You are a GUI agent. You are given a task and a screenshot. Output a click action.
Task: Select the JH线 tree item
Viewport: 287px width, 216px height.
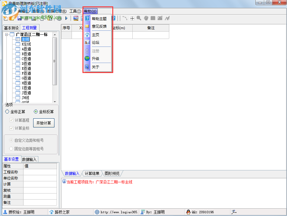(26, 98)
